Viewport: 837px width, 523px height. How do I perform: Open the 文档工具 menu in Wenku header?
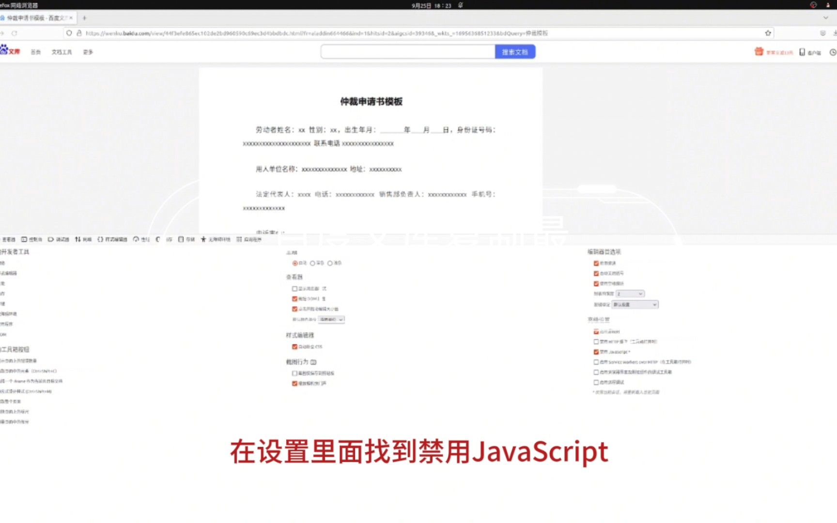tap(62, 52)
